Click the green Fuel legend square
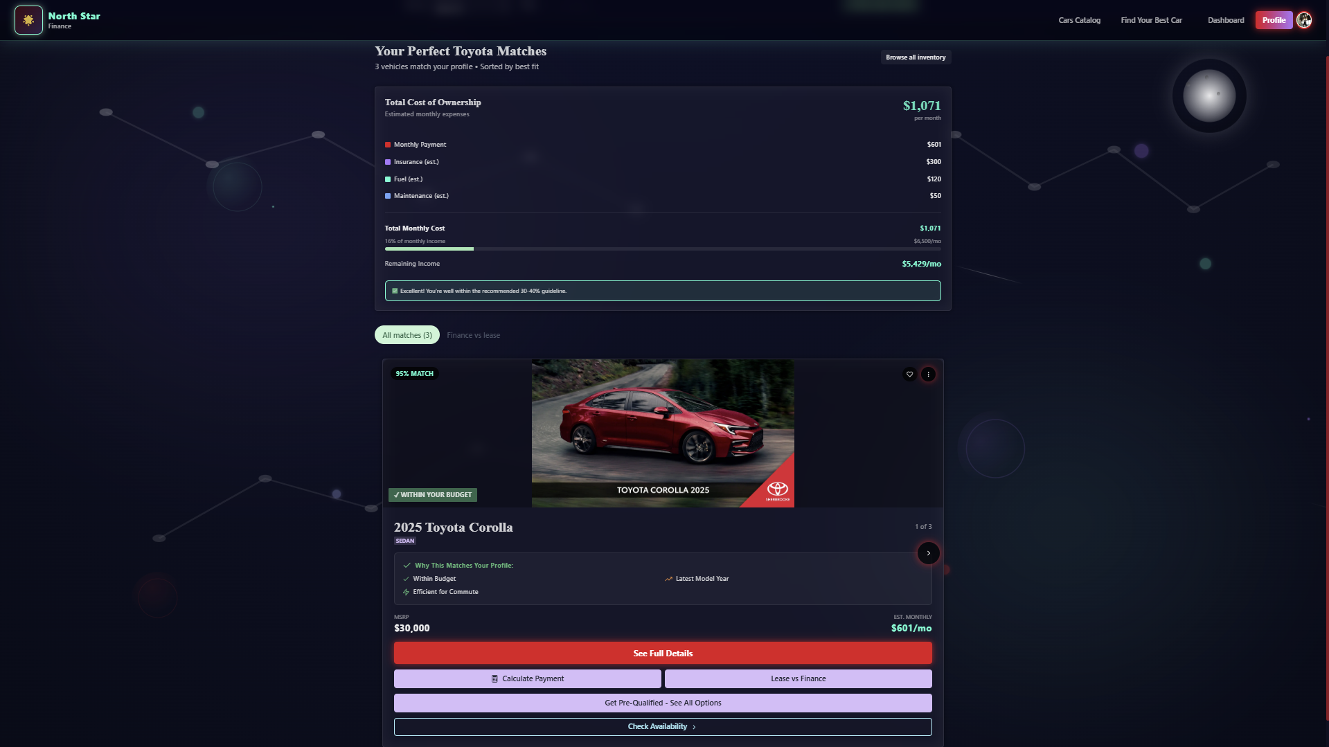 pos(388,179)
